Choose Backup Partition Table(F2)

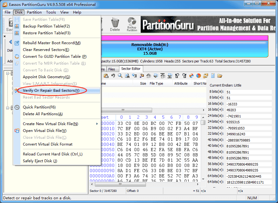coord(57,26)
